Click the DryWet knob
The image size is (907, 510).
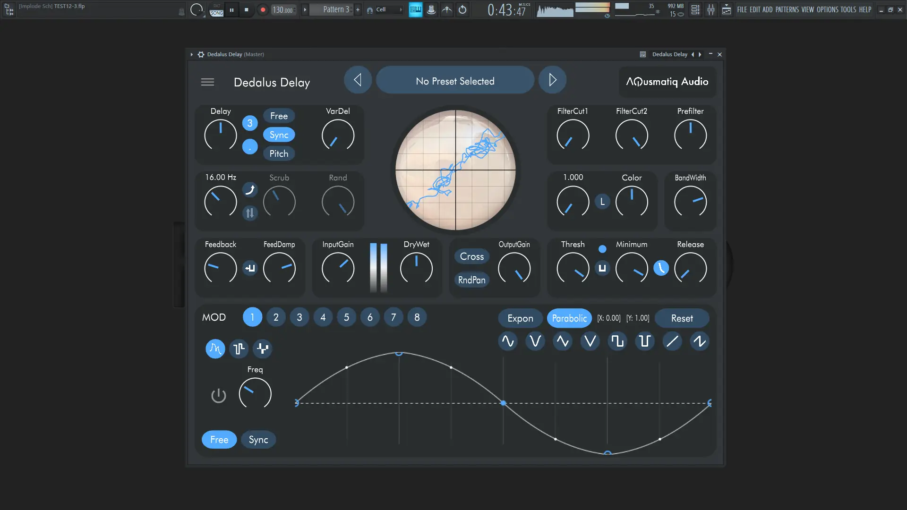(416, 268)
